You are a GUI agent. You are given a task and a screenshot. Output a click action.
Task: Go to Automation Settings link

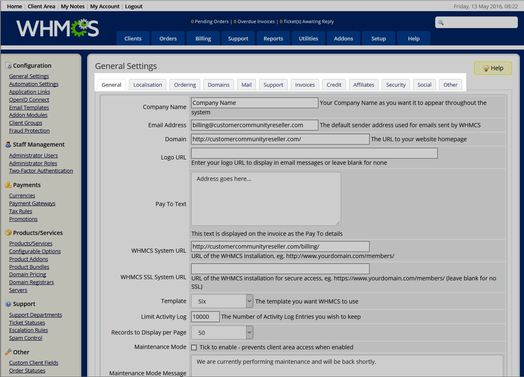[x=34, y=84]
